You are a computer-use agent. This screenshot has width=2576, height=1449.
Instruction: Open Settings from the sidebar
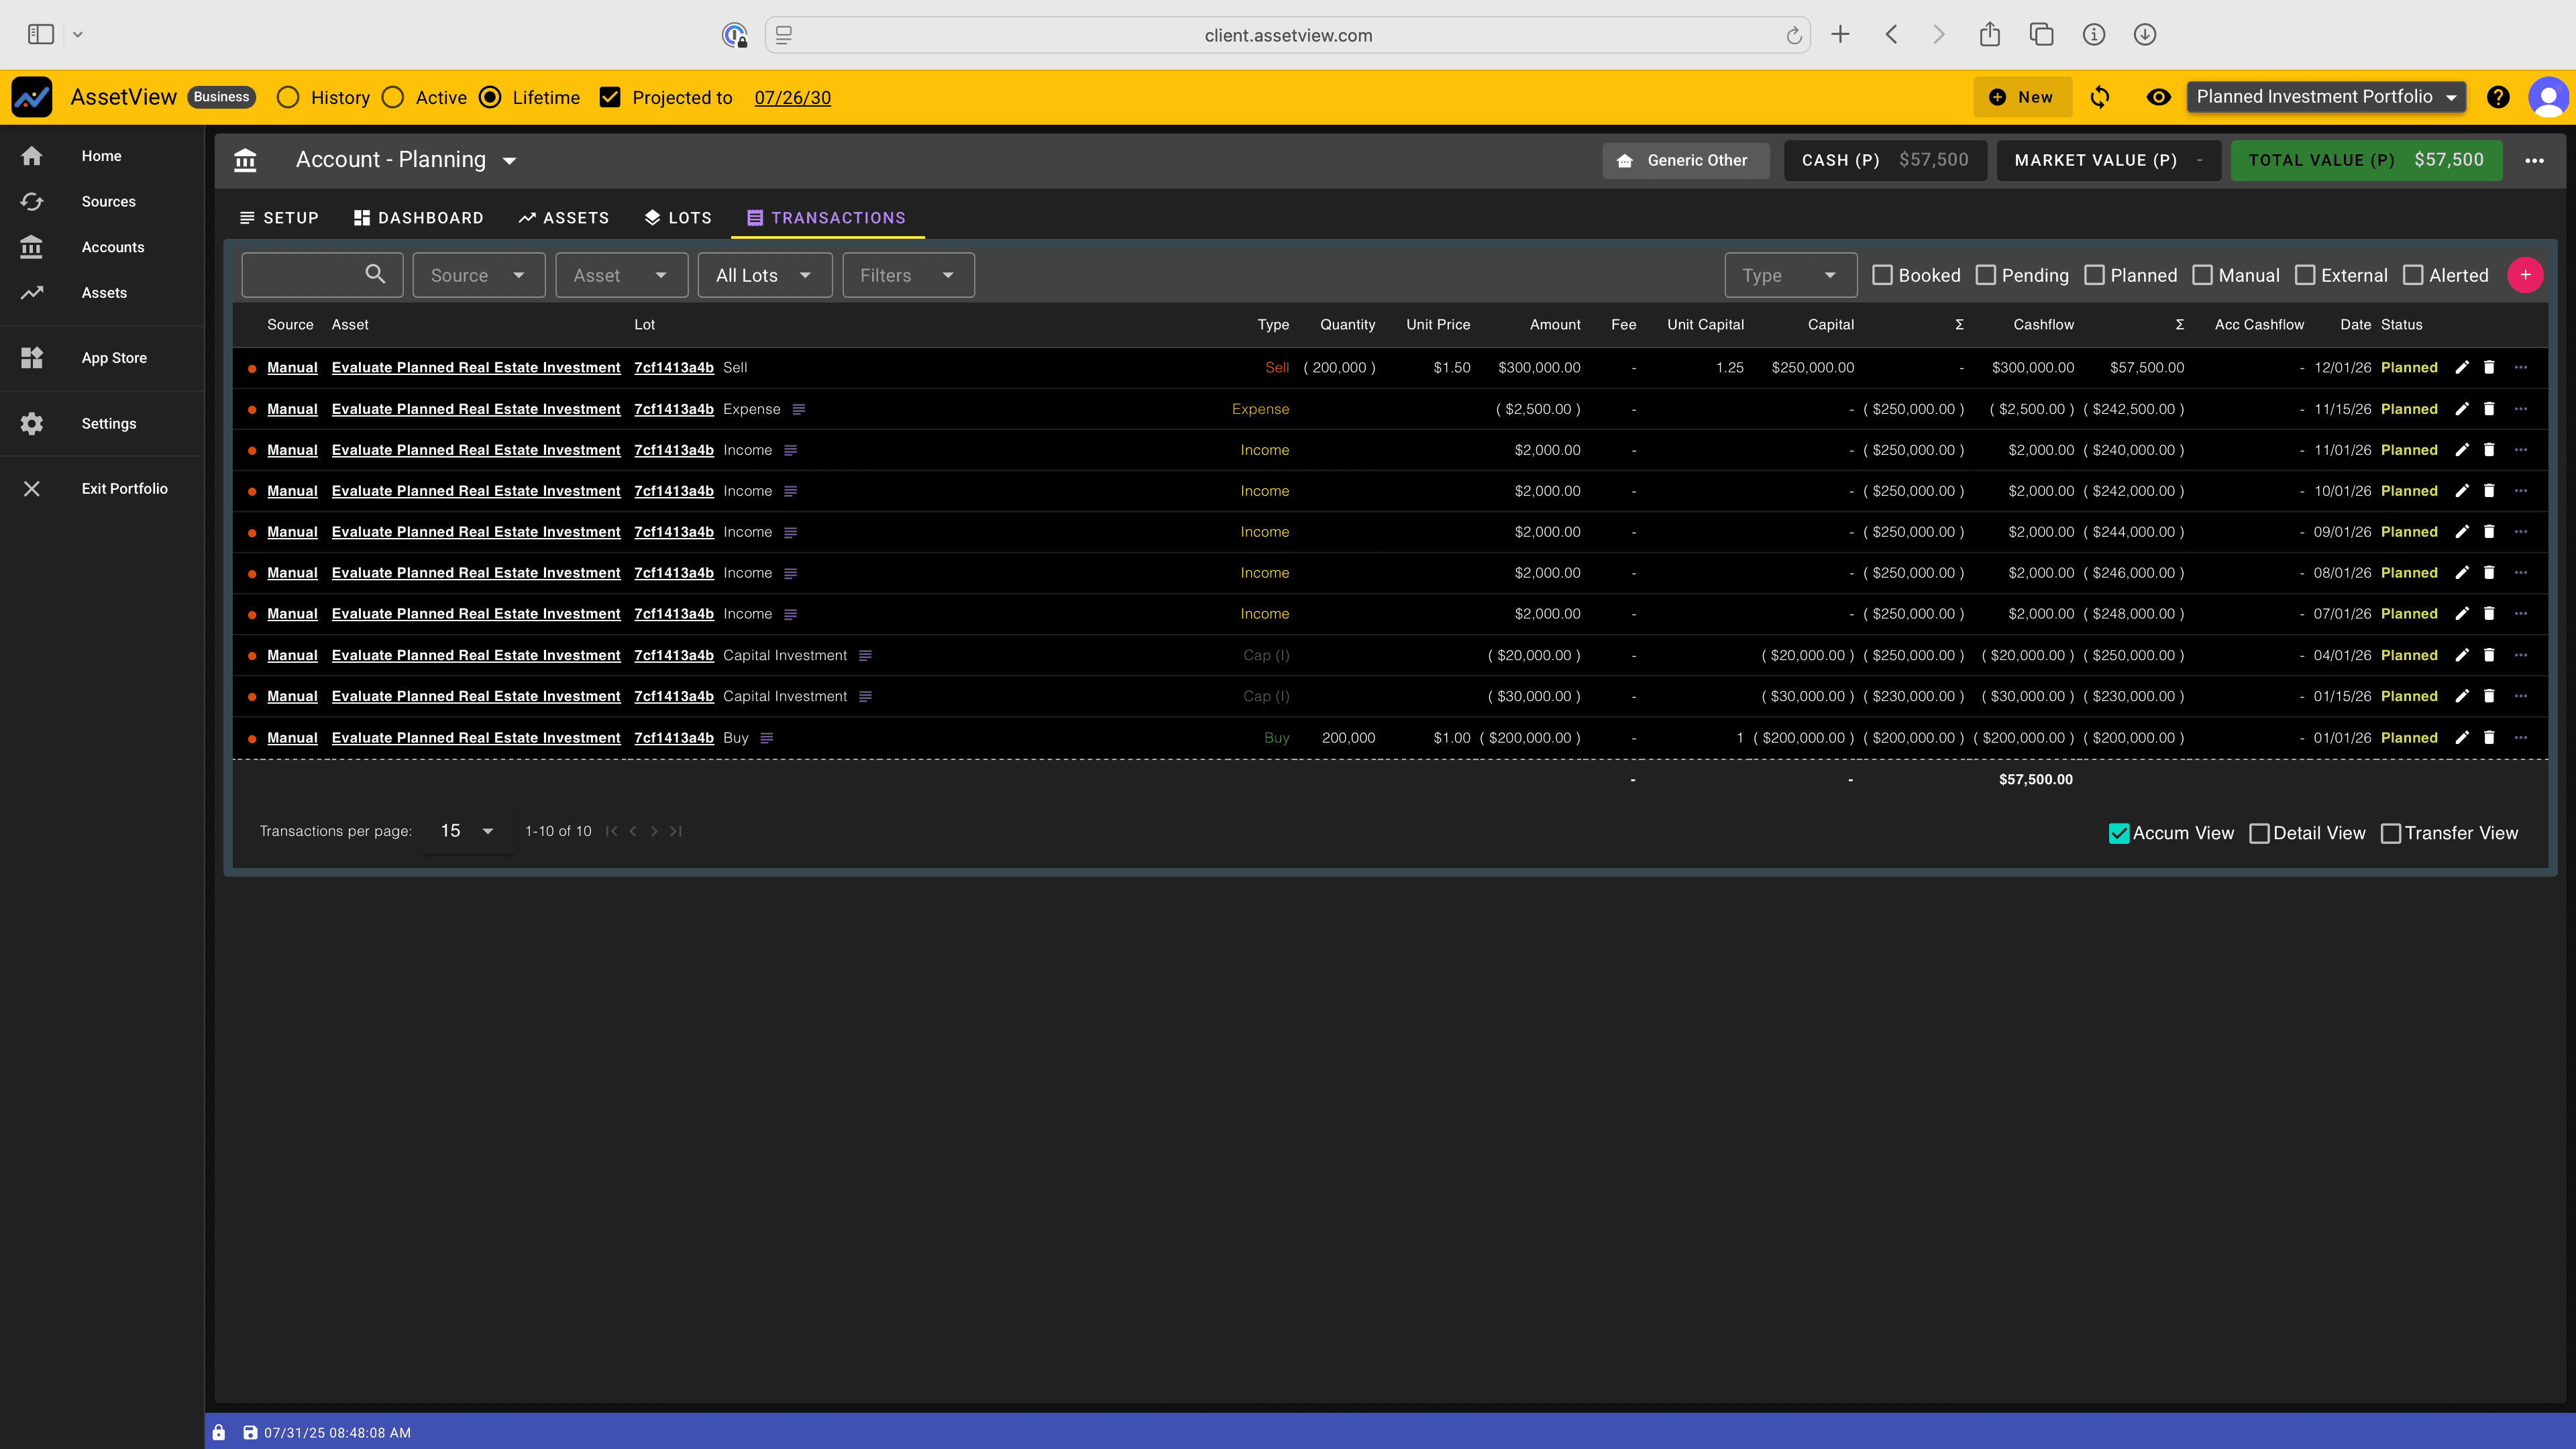coord(108,423)
